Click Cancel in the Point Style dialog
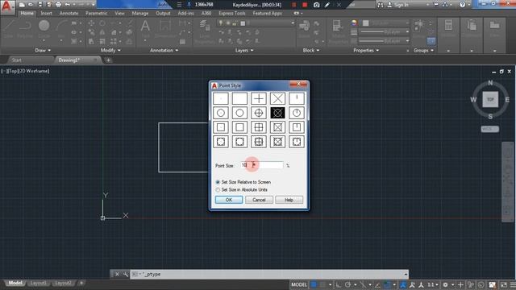This screenshot has width=516, height=290. tap(259, 200)
